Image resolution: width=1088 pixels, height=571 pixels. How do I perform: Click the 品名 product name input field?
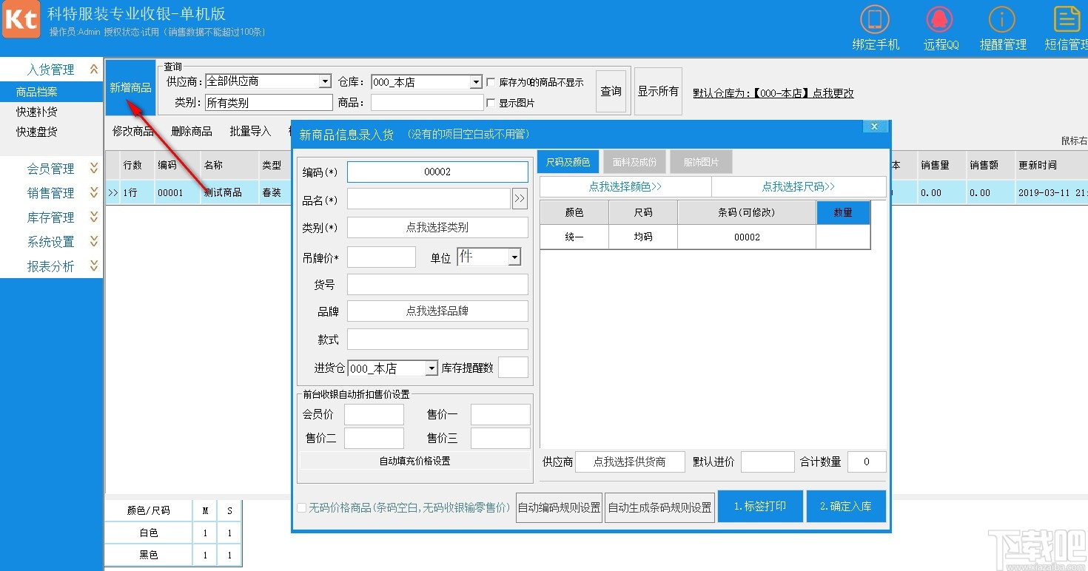(x=429, y=198)
